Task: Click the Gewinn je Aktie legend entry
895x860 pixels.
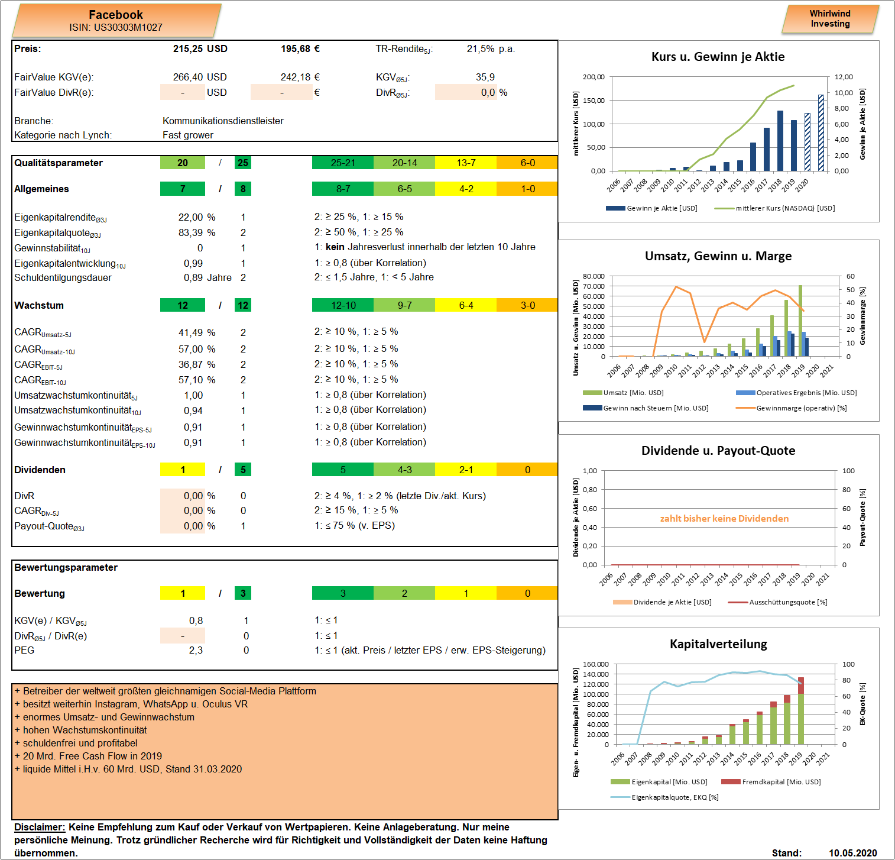Action: [651, 208]
